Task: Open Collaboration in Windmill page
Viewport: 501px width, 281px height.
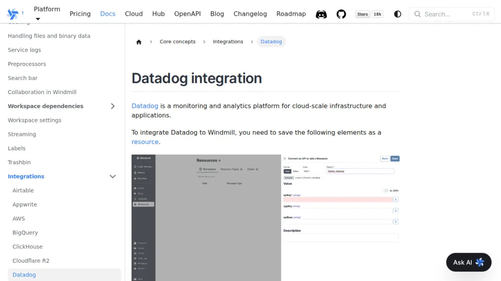Action: tap(42, 92)
